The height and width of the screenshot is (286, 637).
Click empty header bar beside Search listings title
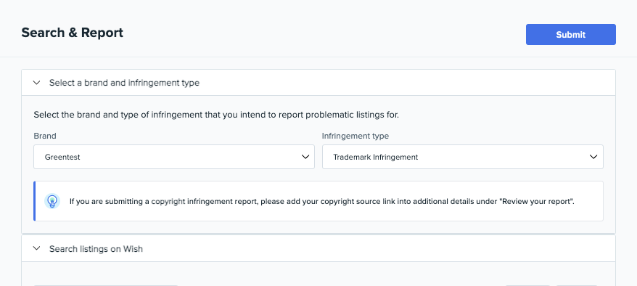378,248
